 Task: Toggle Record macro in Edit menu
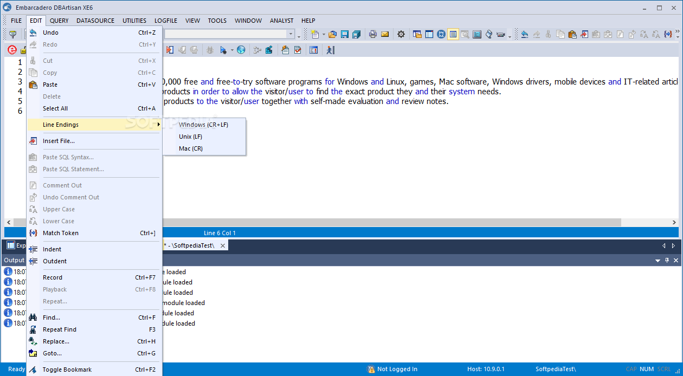point(94,277)
